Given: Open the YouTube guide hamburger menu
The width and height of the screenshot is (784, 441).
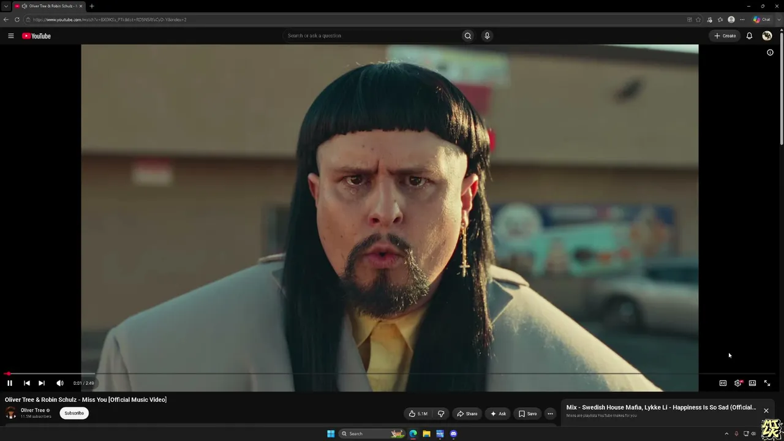Looking at the screenshot, I should point(10,36).
